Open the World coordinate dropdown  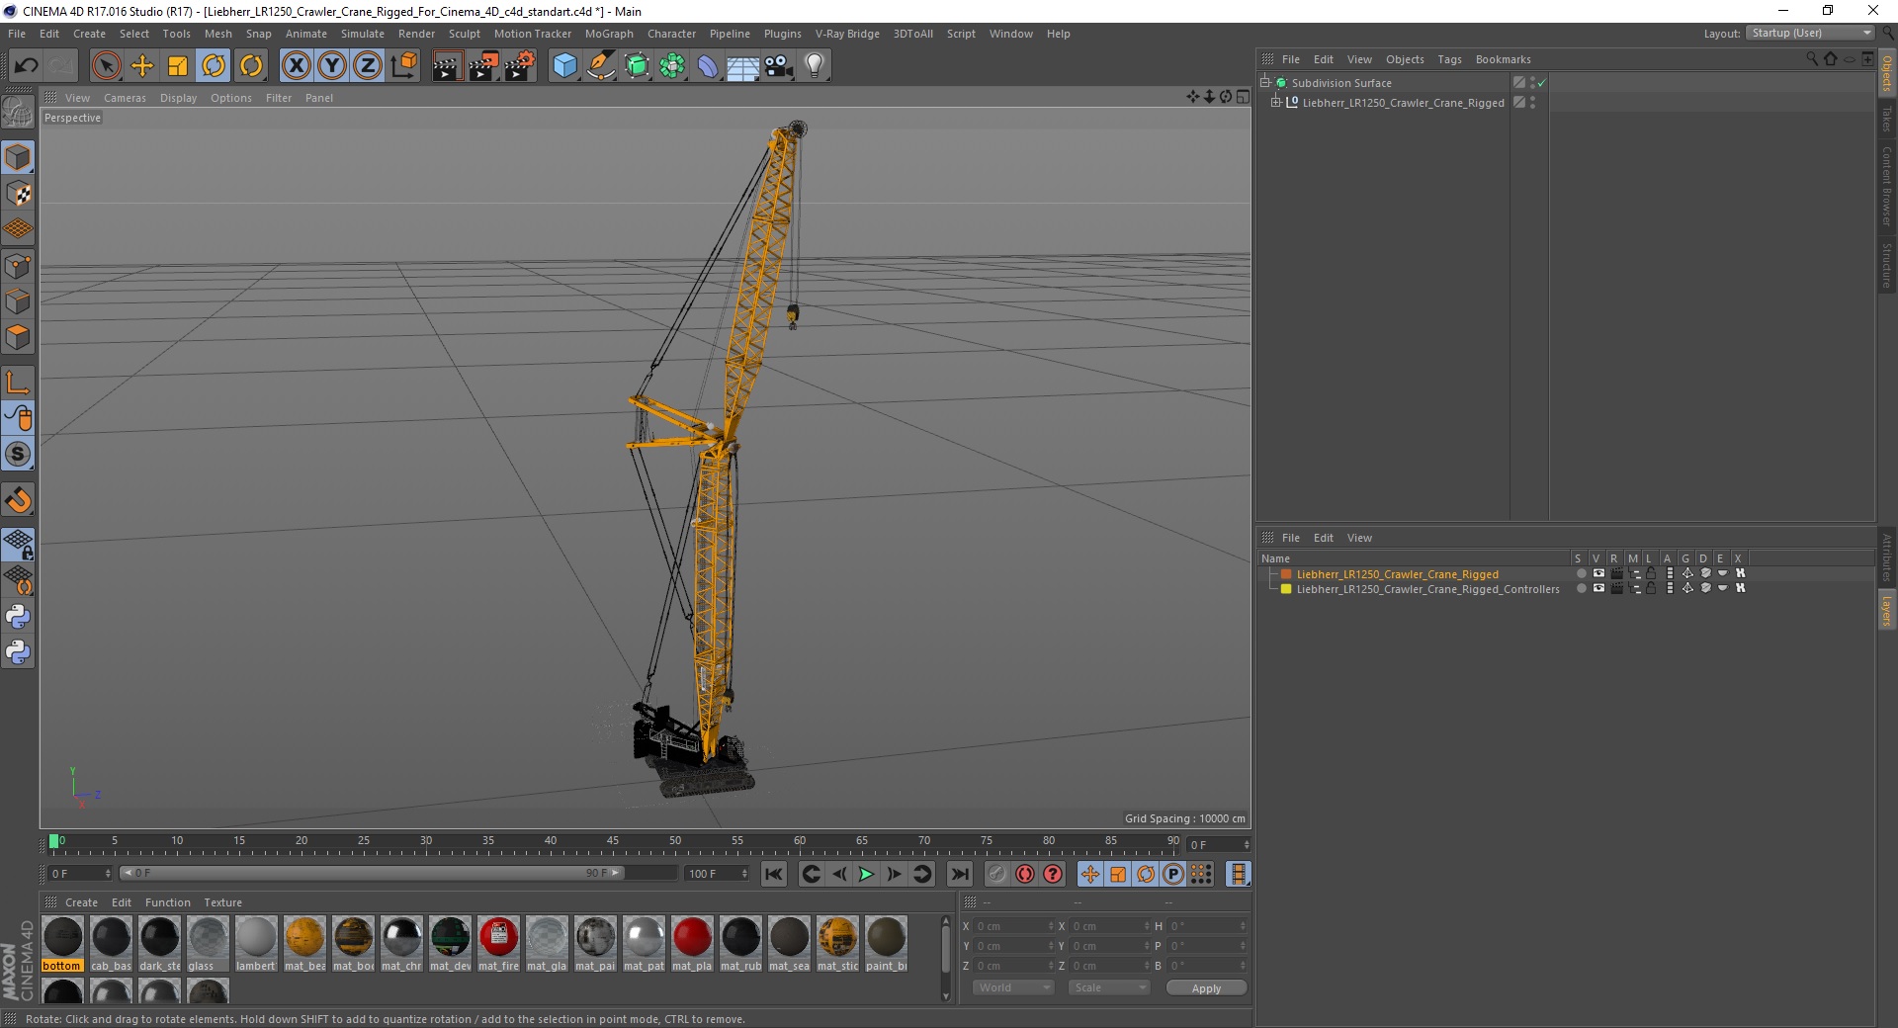(1013, 987)
